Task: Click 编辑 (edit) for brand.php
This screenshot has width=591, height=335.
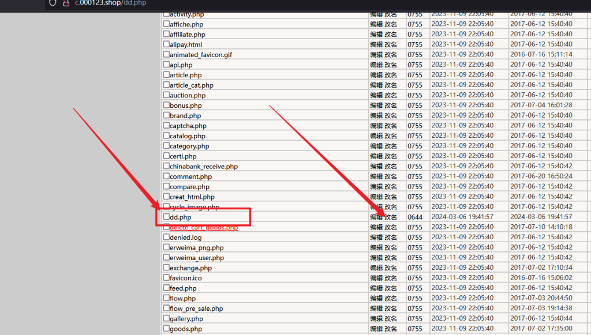Action: point(376,116)
